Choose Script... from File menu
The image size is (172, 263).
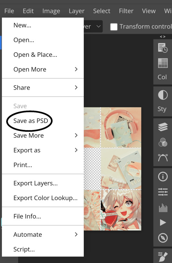tap(43, 249)
